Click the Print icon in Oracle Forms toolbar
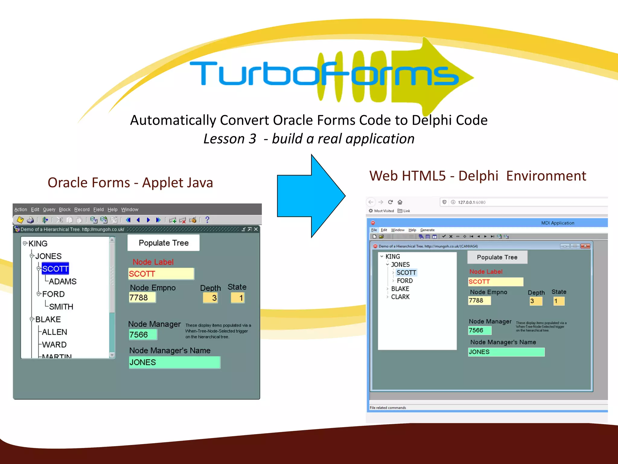The width and height of the screenshot is (618, 464). pyautogui.click(x=30, y=220)
